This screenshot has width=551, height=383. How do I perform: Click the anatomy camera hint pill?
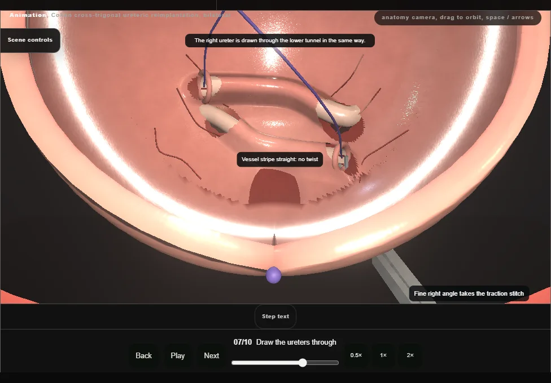pos(457,17)
